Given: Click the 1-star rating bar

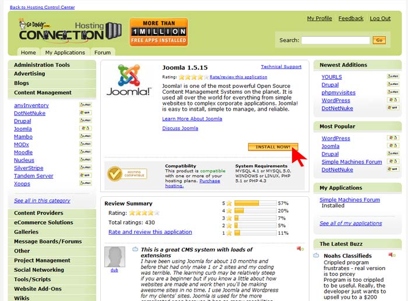Looking at the screenshot, I should [x=255, y=233].
